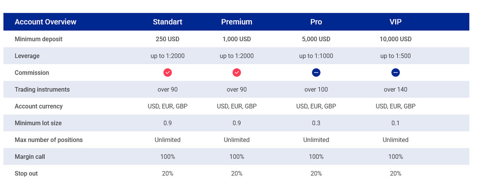Click the Stop out row label
This screenshot has height=192, width=485.
(26, 173)
